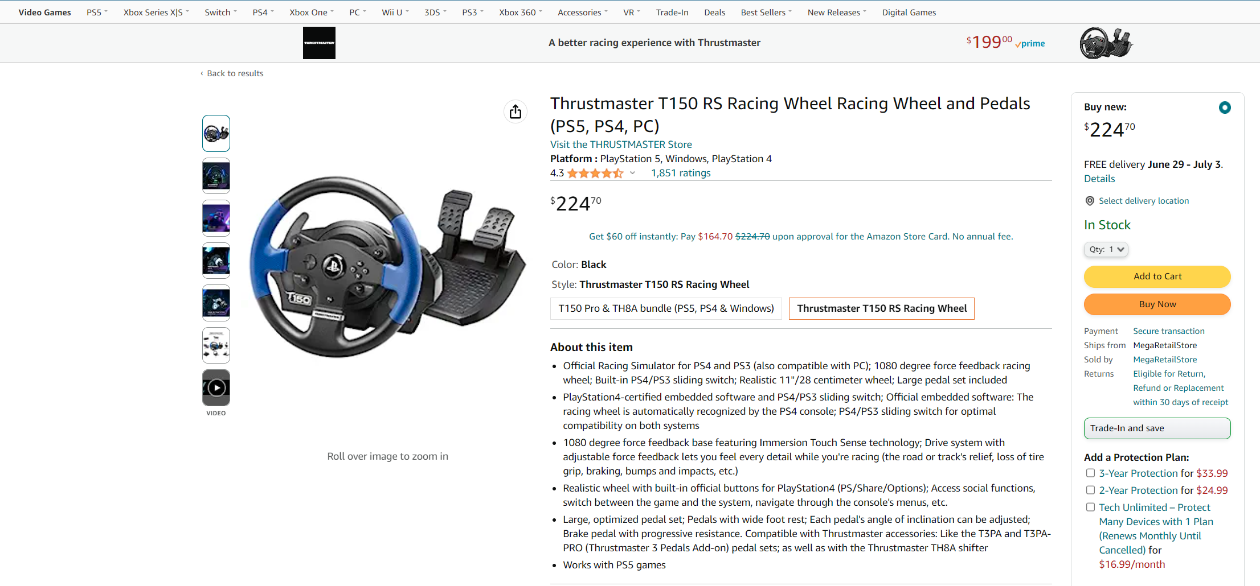Screen dimensions: 1260x586
Task: Open the PS5 menu in navigation
Action: [97, 12]
